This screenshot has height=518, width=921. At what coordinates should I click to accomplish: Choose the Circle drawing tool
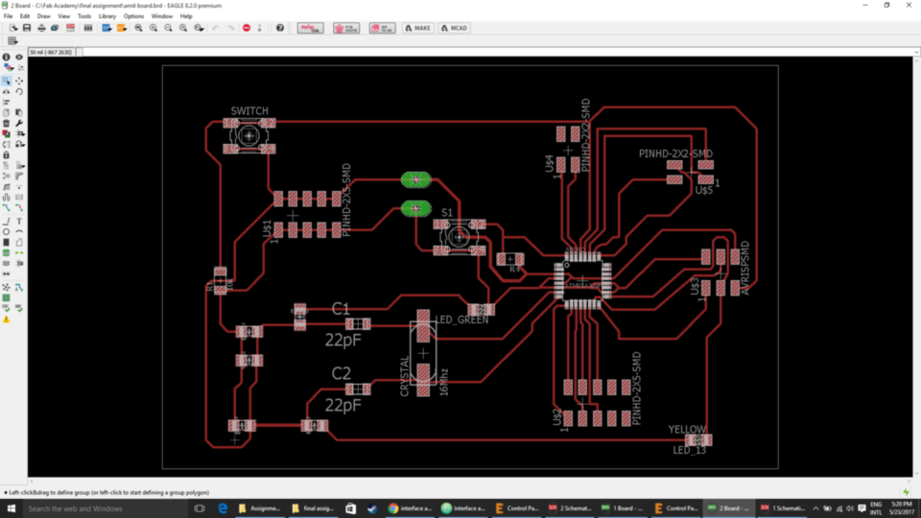click(7, 232)
